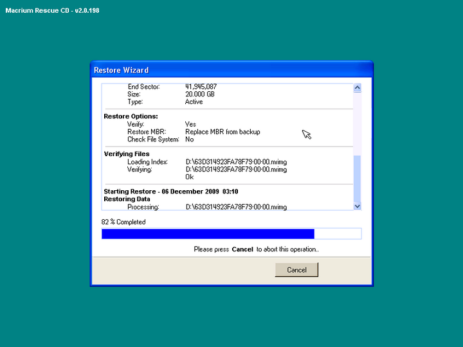Click "Replace MBR from backup" value
Viewport: 463px width, 347px height.
222,132
